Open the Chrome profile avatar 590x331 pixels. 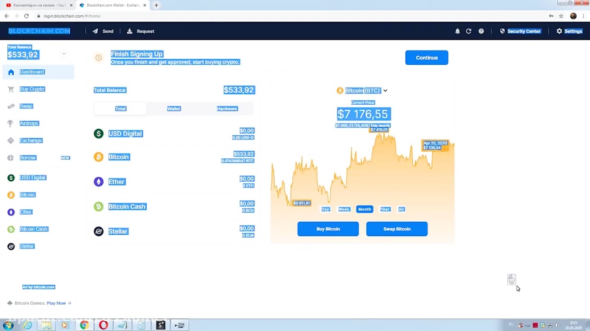pyautogui.click(x=573, y=16)
